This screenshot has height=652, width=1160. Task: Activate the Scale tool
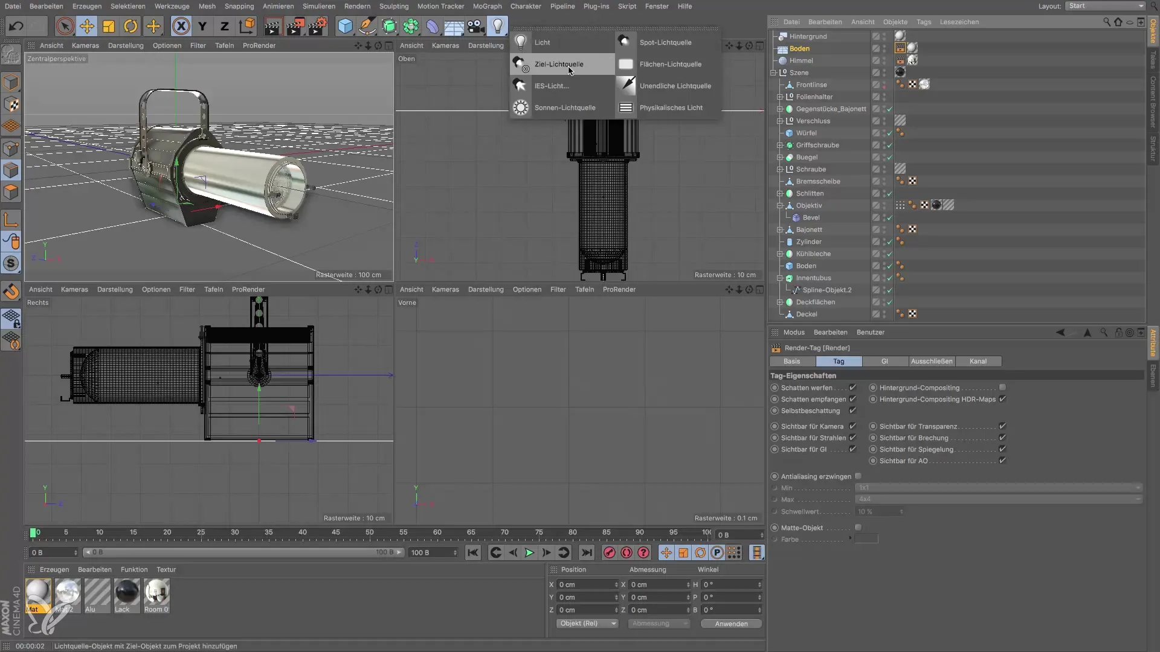coord(109,27)
